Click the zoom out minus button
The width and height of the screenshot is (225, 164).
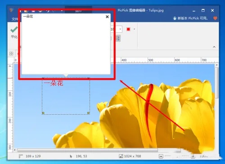click(x=161, y=156)
